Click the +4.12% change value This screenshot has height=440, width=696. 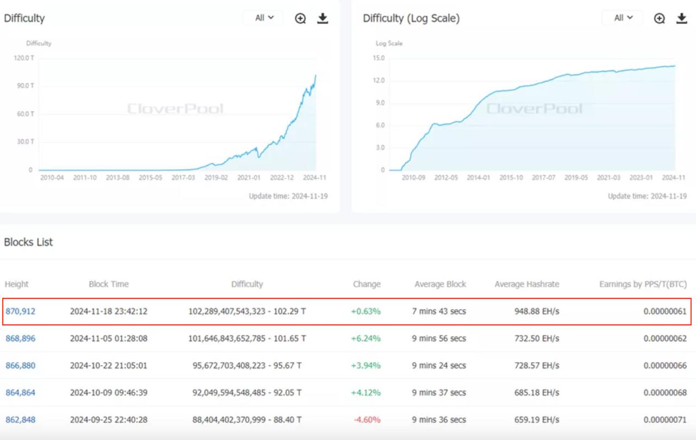[366, 392]
